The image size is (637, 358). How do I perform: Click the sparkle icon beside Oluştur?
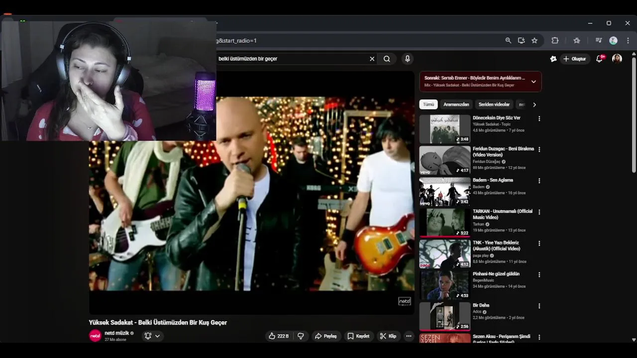click(553, 59)
